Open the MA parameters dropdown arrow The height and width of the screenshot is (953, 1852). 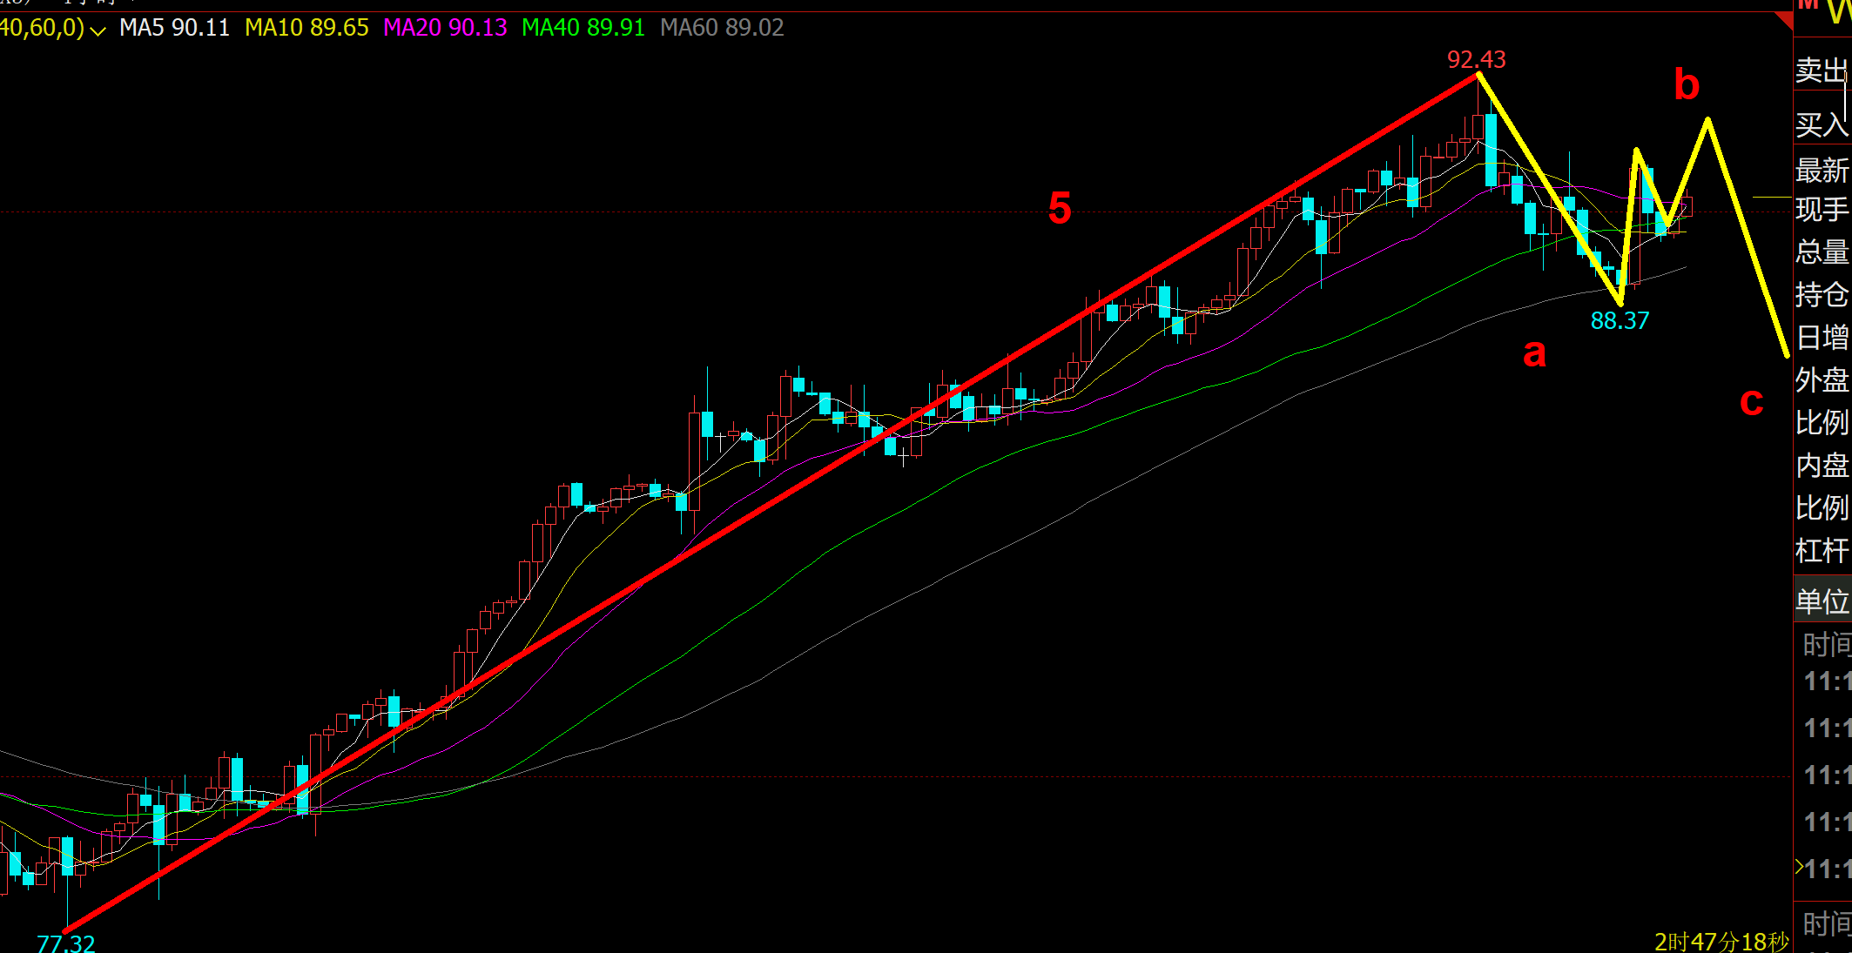click(x=98, y=31)
